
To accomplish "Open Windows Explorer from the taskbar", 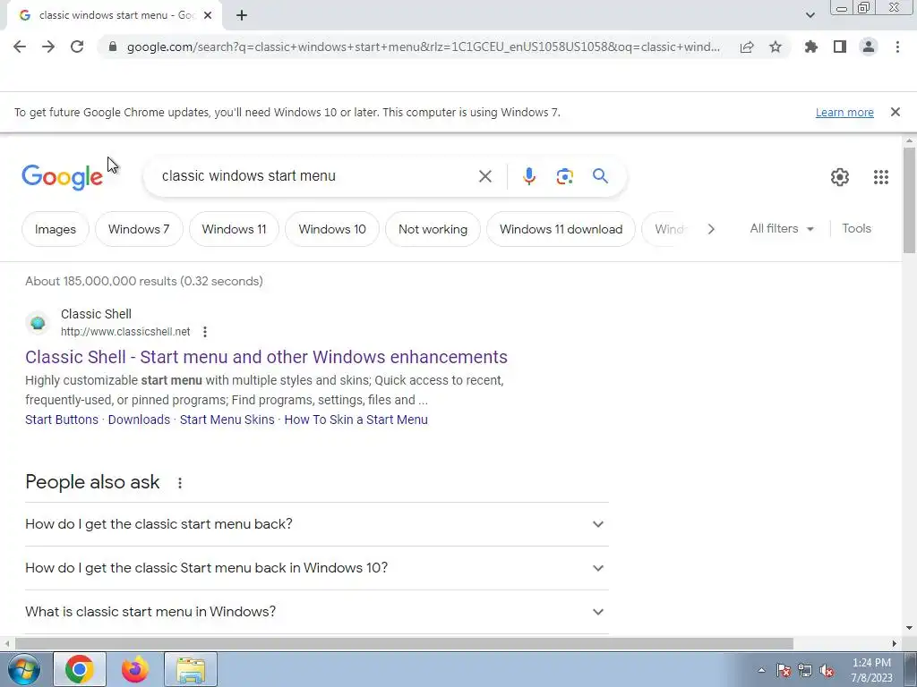I will coord(191,669).
